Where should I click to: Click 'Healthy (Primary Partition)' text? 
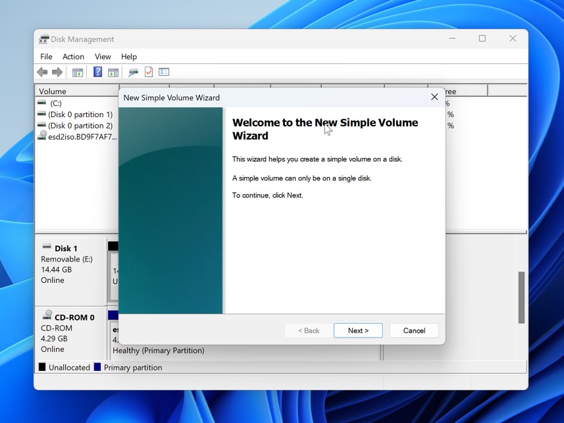point(158,351)
